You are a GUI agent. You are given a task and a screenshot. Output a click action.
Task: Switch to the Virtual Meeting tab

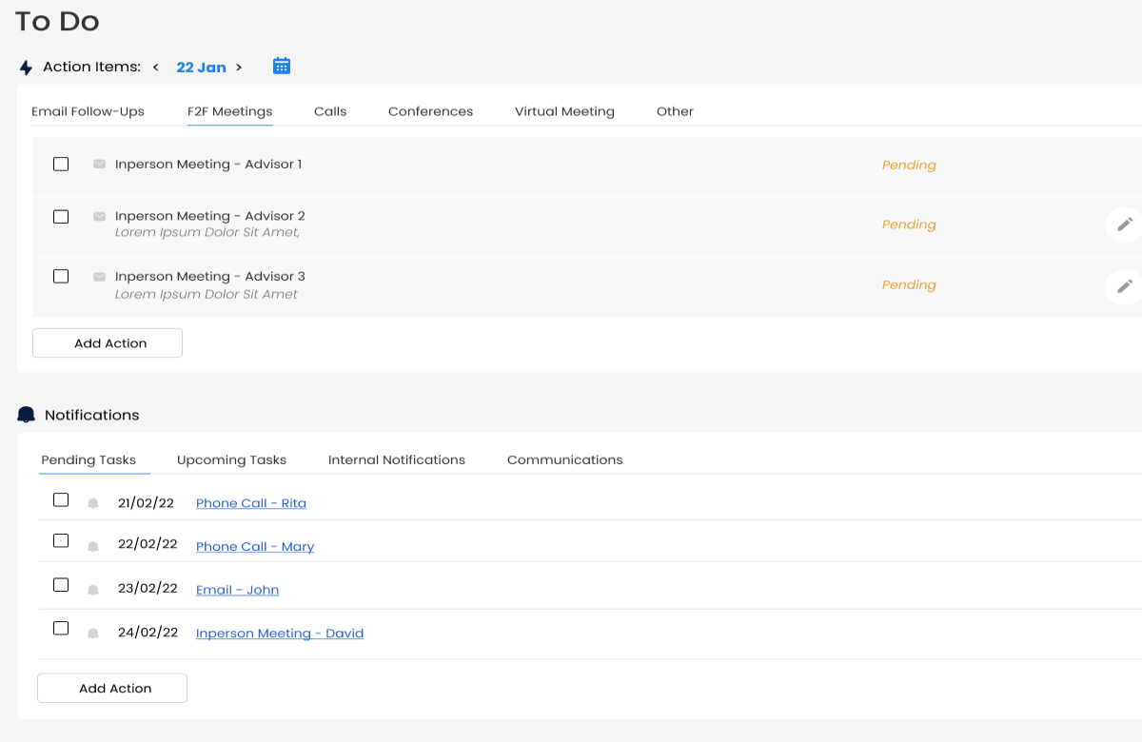[564, 111]
